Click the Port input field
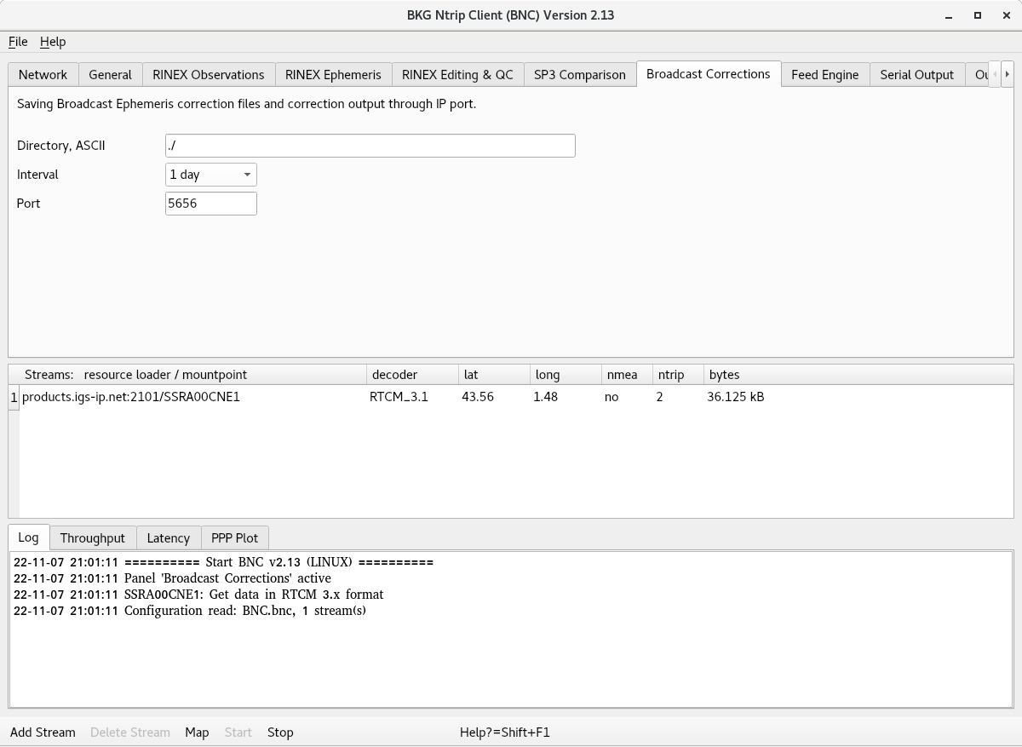Viewport: 1022px width, 747px height. click(210, 204)
